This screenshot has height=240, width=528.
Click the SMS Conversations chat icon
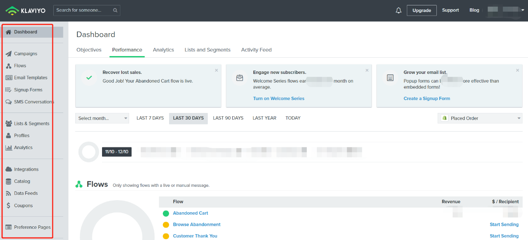(x=8, y=102)
